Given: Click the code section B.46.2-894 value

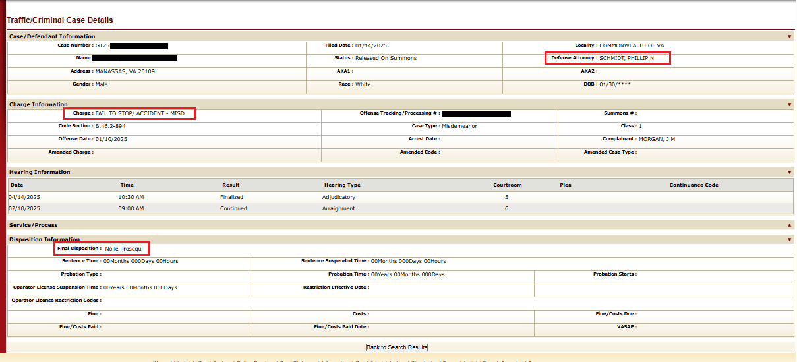Looking at the screenshot, I should coord(110,126).
